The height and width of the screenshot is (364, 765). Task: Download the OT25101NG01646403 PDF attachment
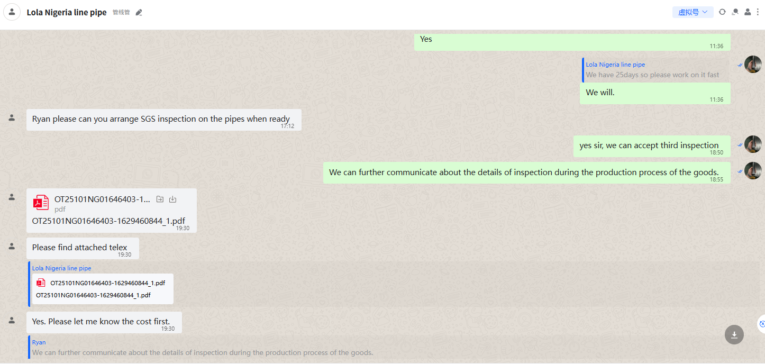[172, 199]
